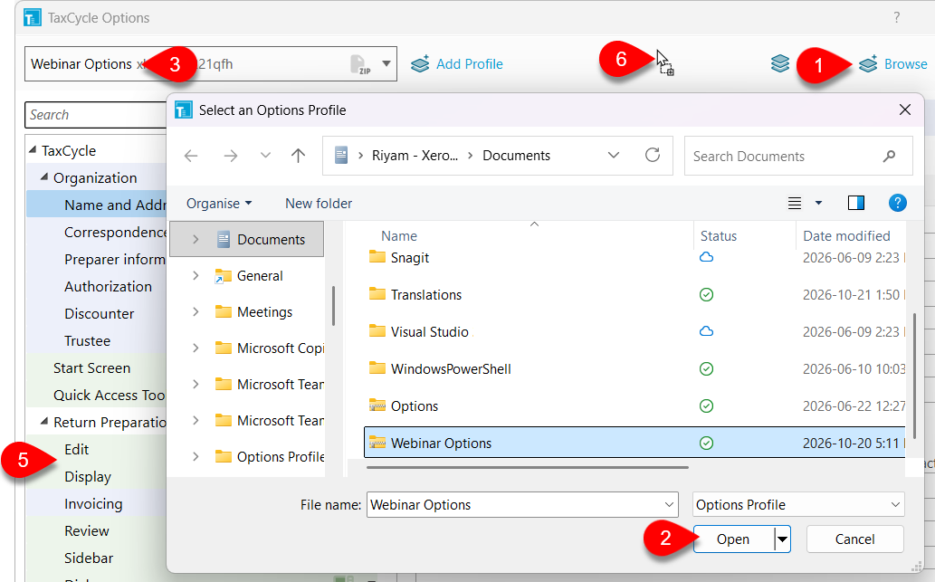The image size is (935, 582).
Task: Click the help question mark in TaxCycle Options
Action: coord(896,17)
